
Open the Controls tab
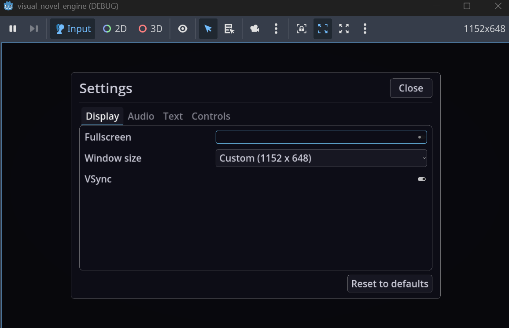click(x=211, y=116)
